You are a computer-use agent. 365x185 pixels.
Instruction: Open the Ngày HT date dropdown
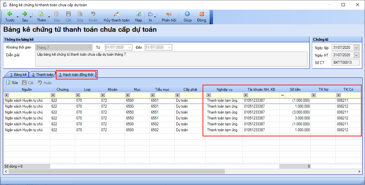coord(356,55)
